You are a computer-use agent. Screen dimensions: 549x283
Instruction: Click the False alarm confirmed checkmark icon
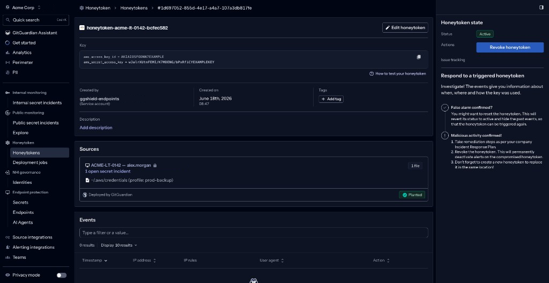[444, 108]
